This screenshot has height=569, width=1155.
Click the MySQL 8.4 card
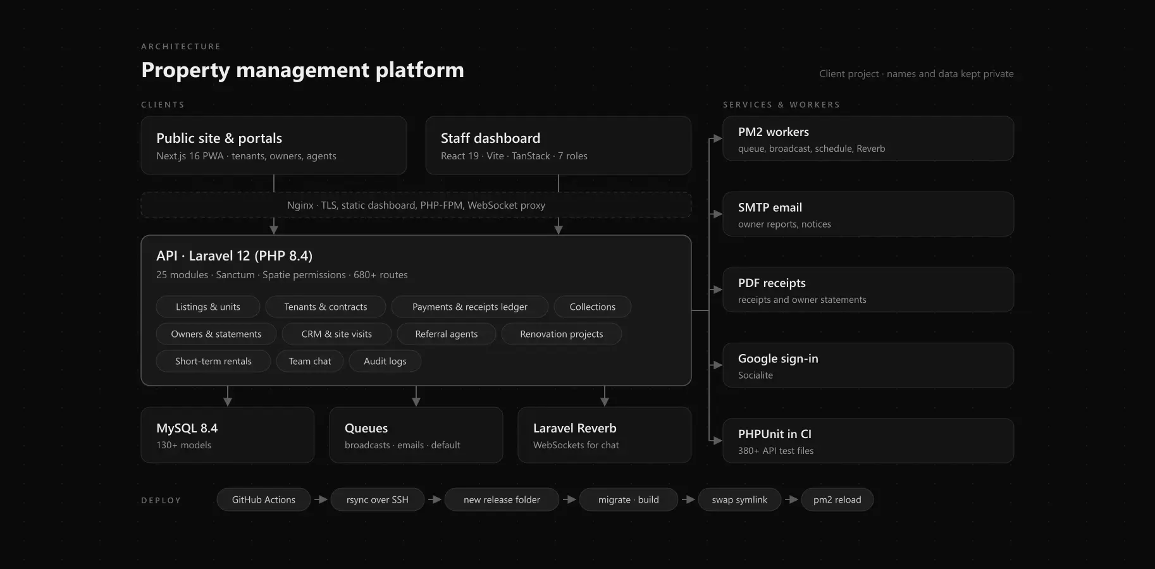pyautogui.click(x=228, y=435)
